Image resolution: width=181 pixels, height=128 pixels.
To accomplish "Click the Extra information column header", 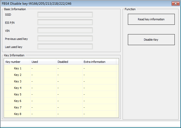I will click(99, 62).
